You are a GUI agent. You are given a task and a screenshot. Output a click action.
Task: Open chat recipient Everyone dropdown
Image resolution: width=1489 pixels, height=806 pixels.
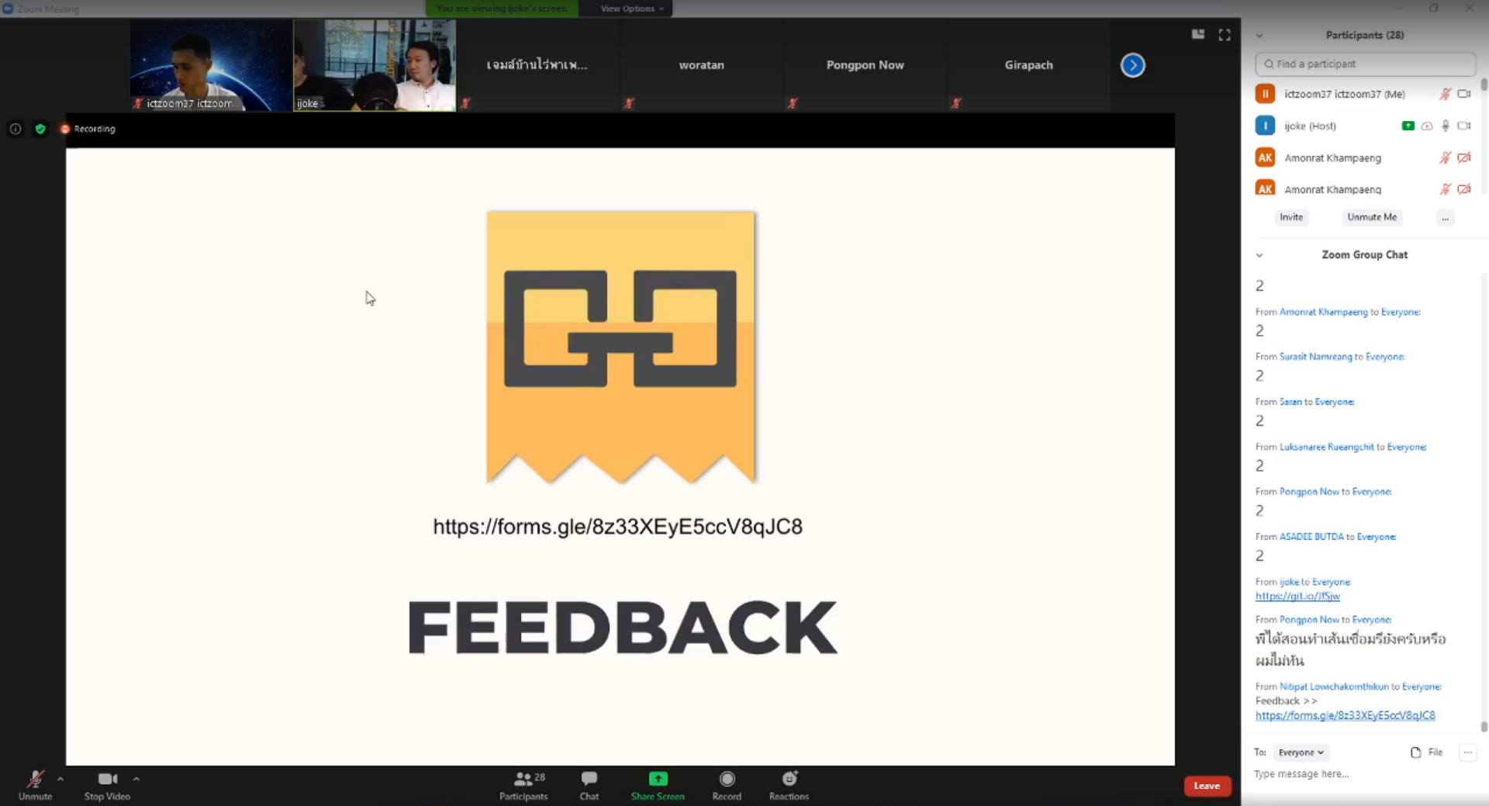pyautogui.click(x=1301, y=752)
